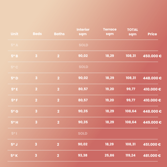
Task: Select the 5º K unit label
Action: tap(14, 155)
